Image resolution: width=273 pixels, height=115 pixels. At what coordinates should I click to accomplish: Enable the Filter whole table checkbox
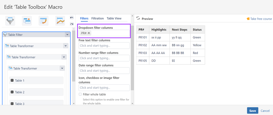click(80, 94)
